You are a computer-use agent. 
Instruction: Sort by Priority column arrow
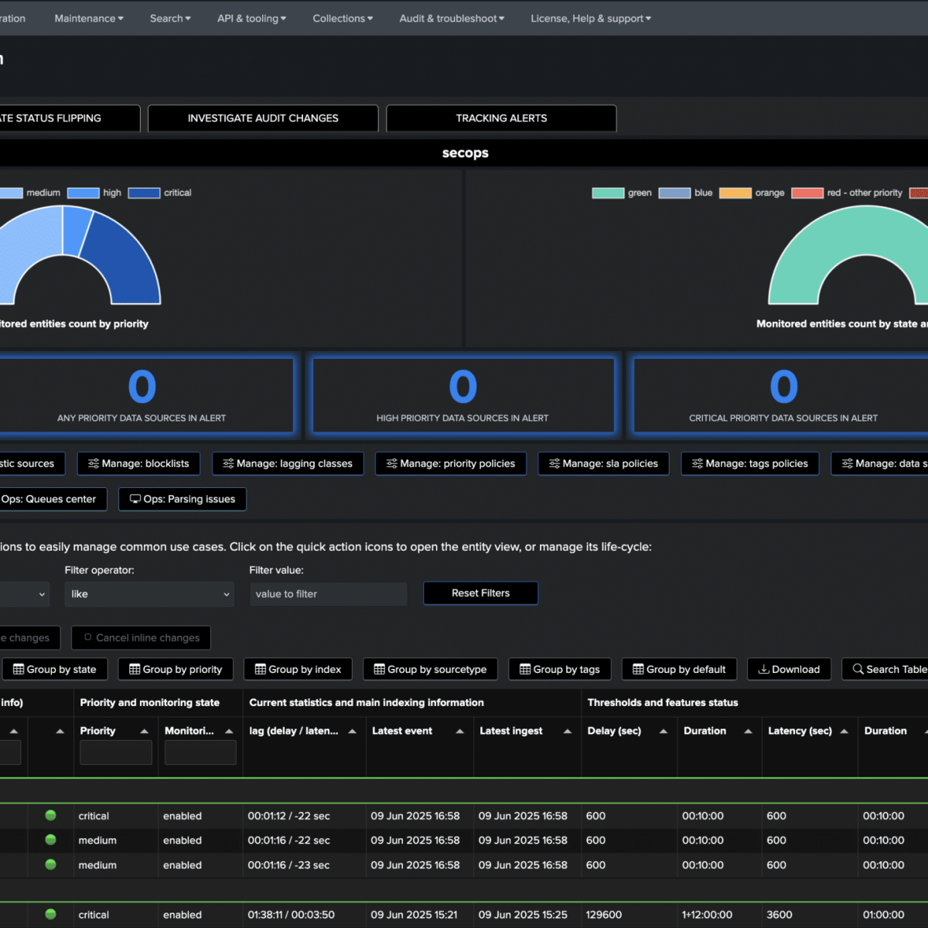click(144, 732)
